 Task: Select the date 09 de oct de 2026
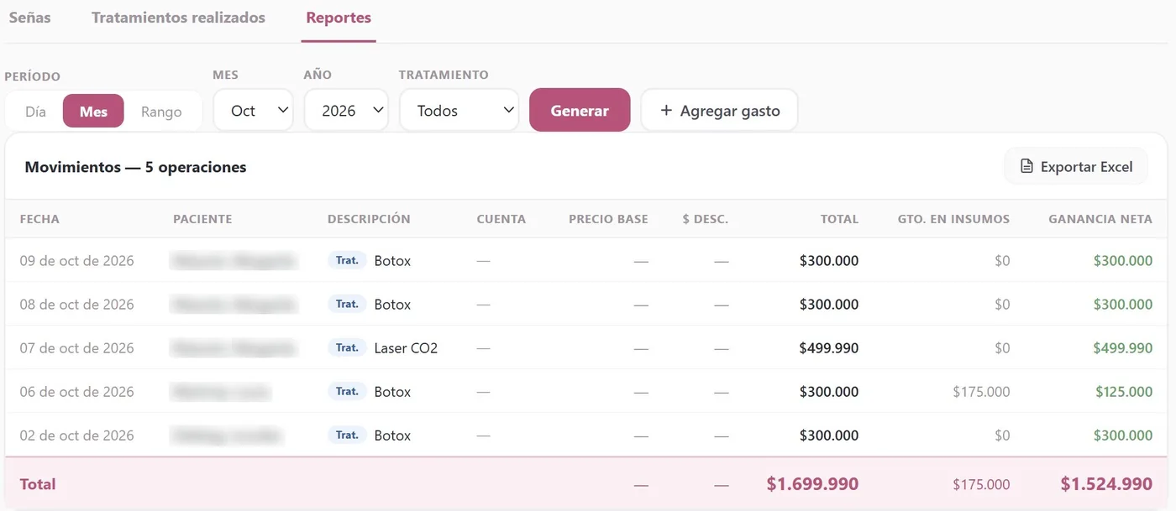[x=76, y=261]
